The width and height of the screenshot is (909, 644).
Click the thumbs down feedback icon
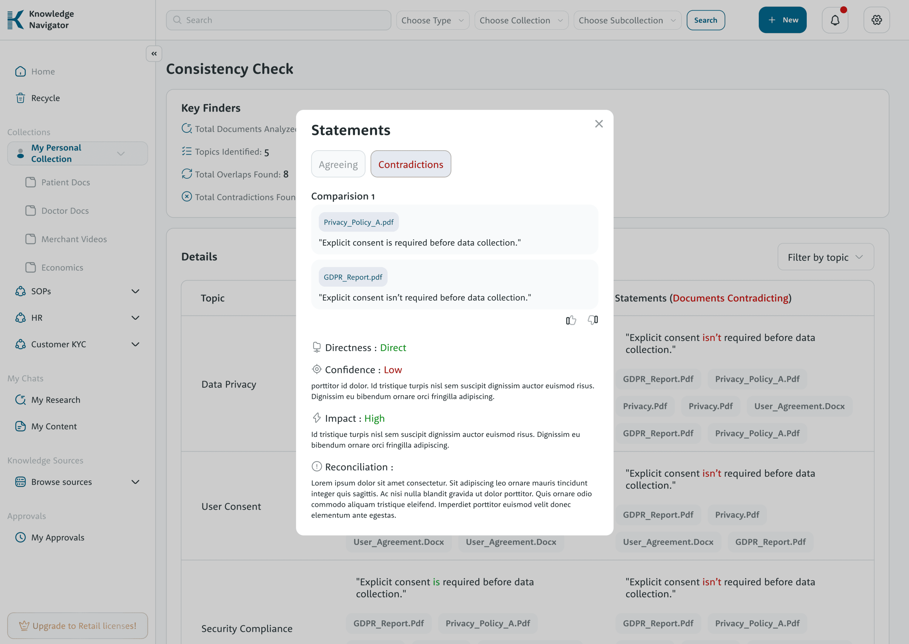point(593,320)
